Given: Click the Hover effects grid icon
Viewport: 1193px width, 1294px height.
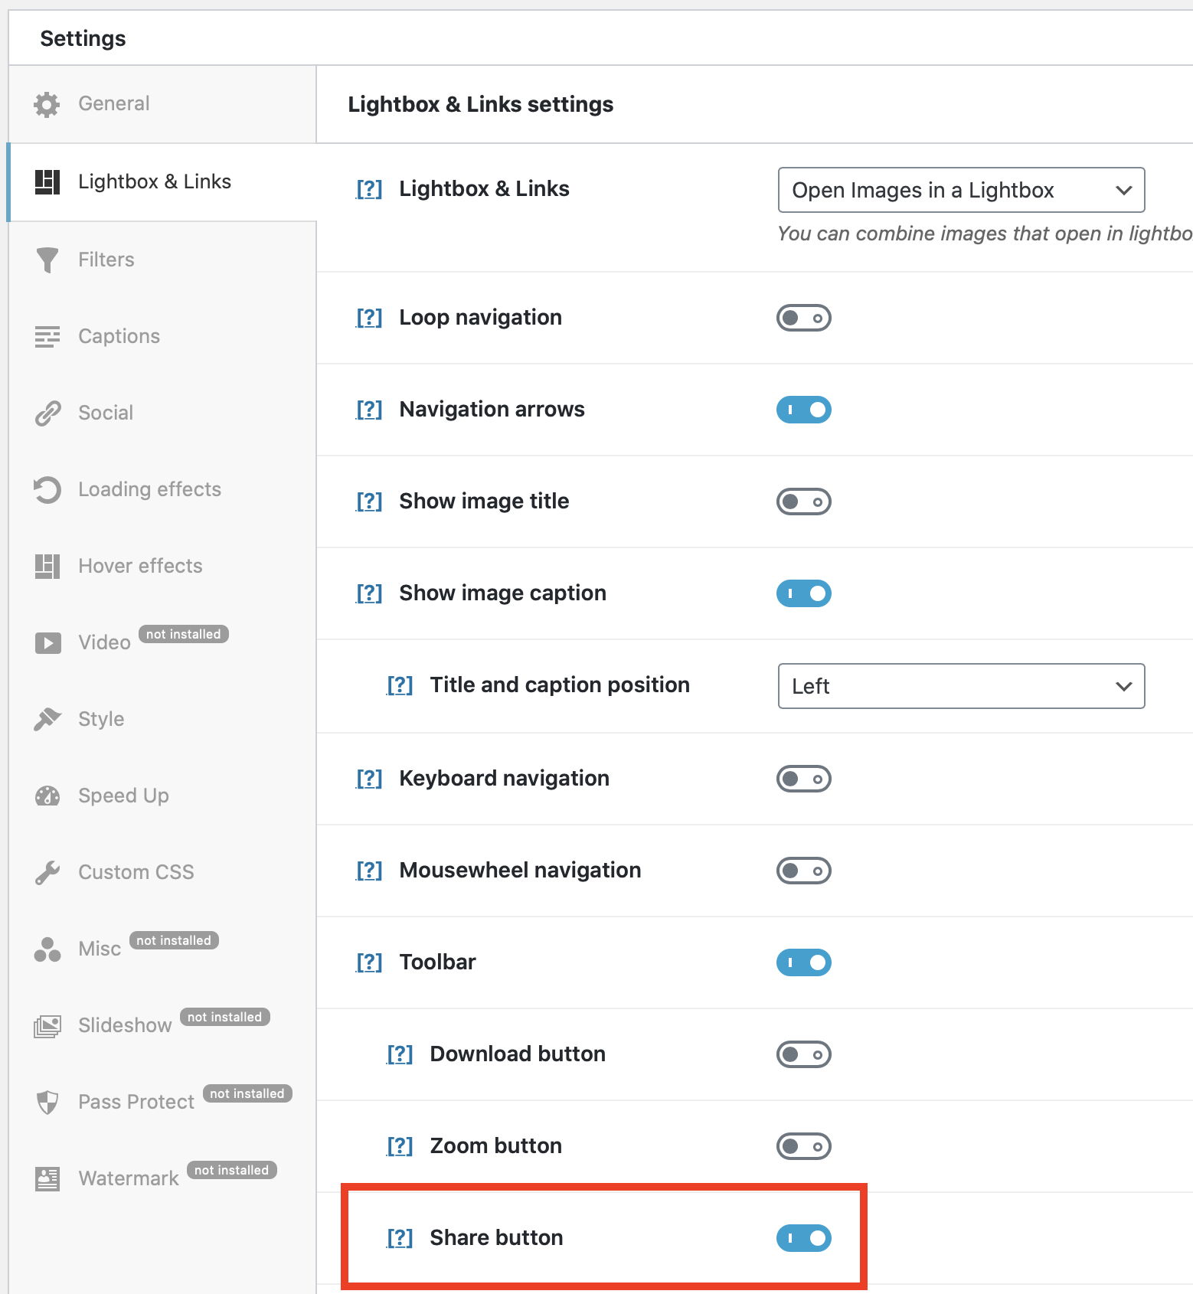Looking at the screenshot, I should point(47,566).
